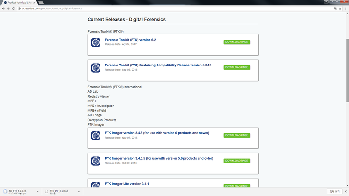This screenshot has width=349, height=196.
Task: Click the translate icon in the address bar
Action: coord(335,8)
